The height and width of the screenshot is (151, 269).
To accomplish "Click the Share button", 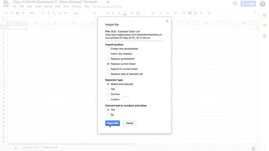I will [x=248, y=4].
